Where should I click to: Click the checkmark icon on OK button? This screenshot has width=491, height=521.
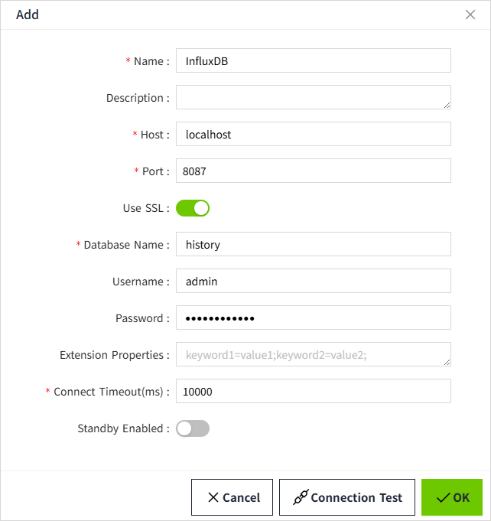tap(443, 498)
